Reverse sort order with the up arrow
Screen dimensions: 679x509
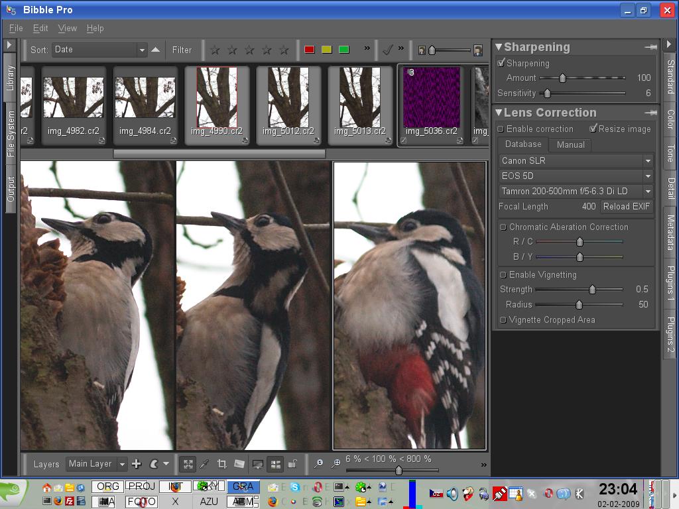[x=155, y=50]
